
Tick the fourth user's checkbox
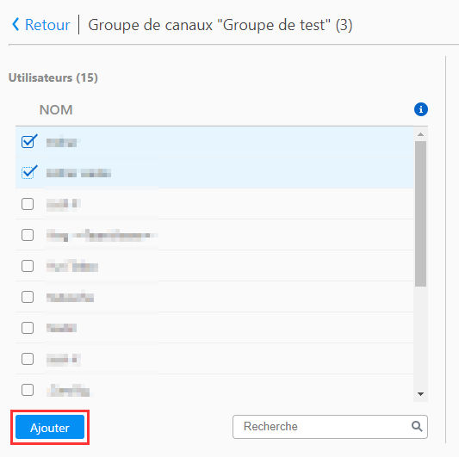28,235
